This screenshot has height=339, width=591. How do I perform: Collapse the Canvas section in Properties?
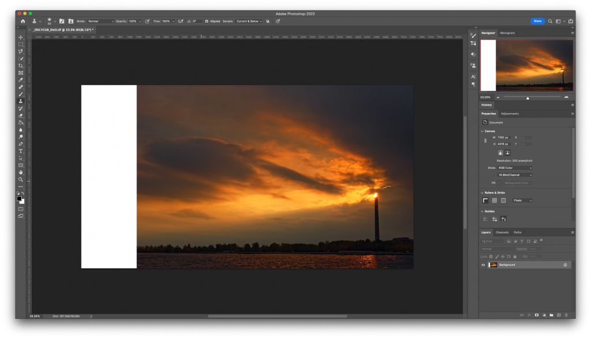481,131
